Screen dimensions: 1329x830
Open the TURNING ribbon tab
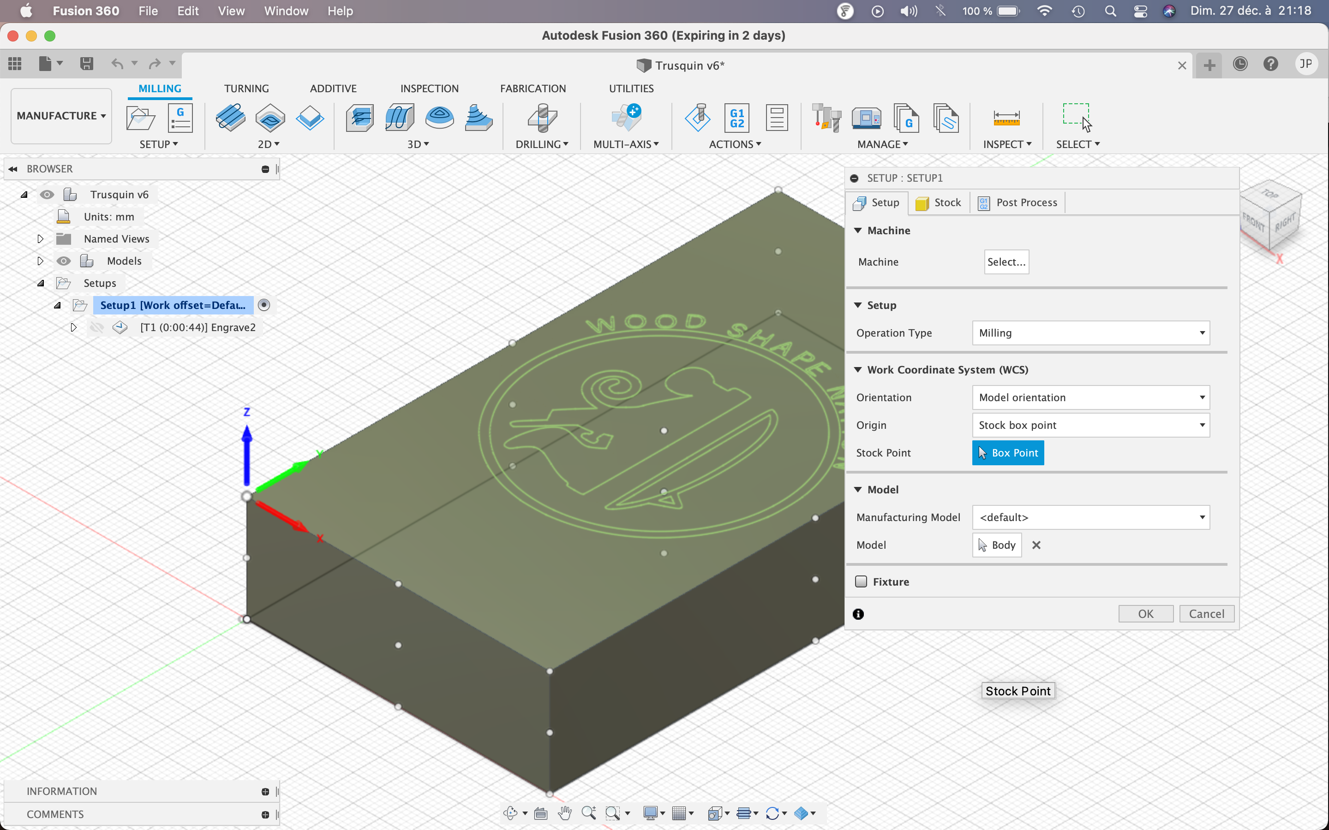click(246, 89)
